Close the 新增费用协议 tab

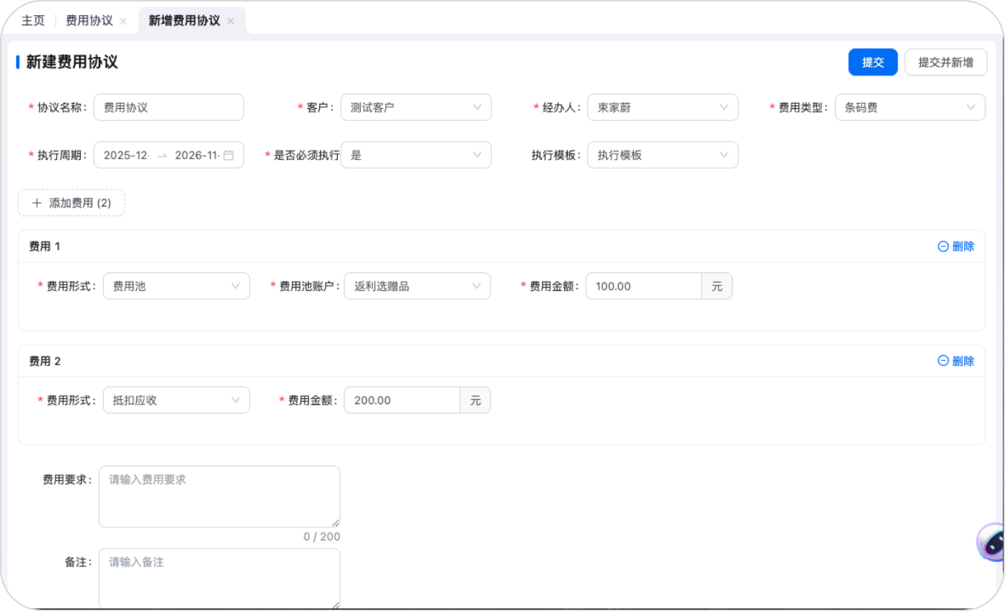click(231, 22)
